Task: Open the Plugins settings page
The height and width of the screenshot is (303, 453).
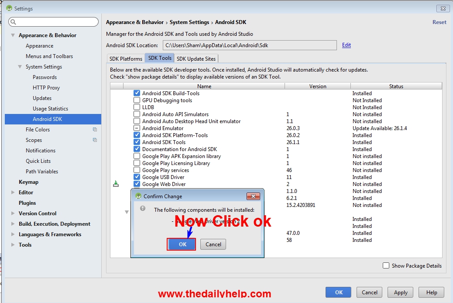Action: coord(27,203)
